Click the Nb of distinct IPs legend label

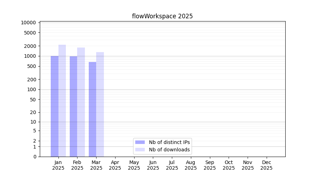tap(169, 142)
